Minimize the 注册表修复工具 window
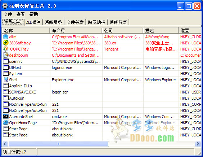The width and height of the screenshot is (203, 157). point(180,6)
